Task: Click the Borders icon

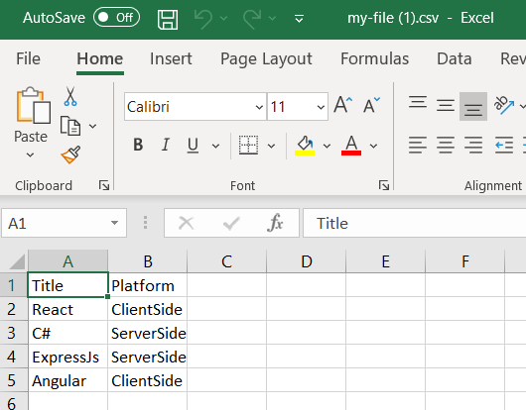Action: tap(248, 145)
